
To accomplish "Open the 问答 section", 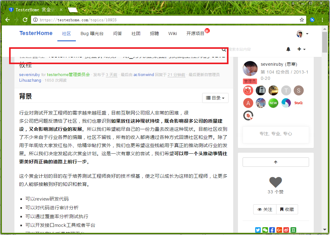I will coord(117,33).
